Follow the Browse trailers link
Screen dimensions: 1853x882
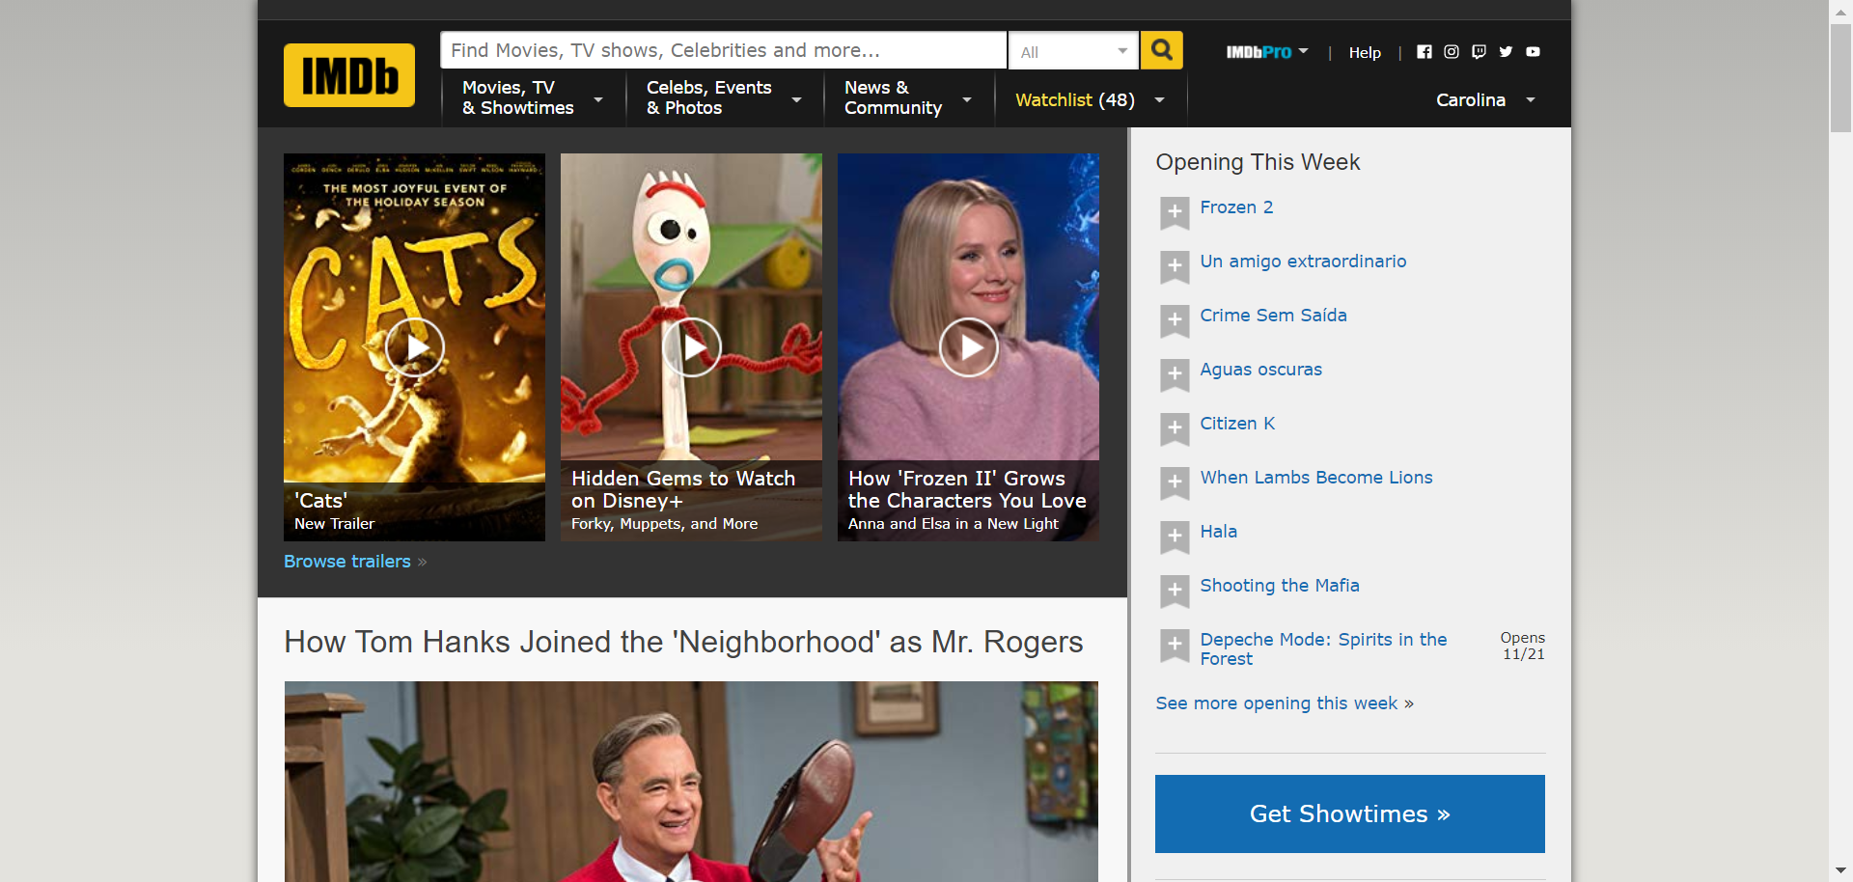tap(347, 562)
